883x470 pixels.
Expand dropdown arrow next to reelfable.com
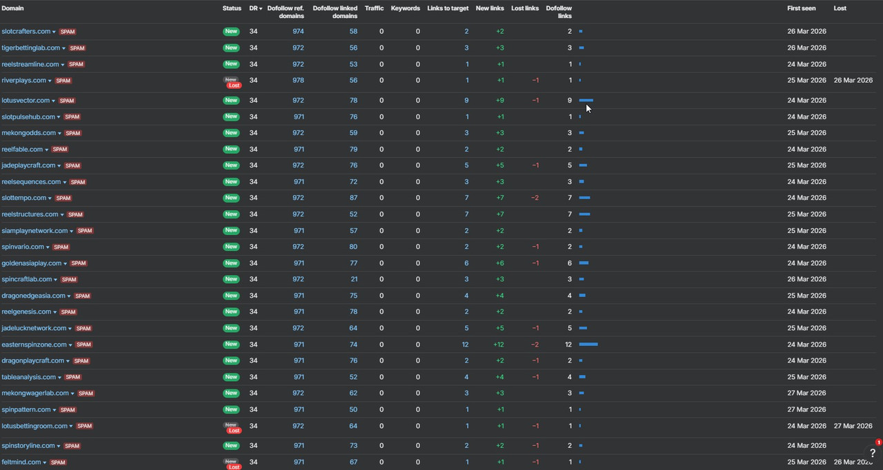pyautogui.click(x=47, y=150)
